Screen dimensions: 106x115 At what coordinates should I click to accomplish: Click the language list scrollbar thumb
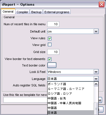96,109
